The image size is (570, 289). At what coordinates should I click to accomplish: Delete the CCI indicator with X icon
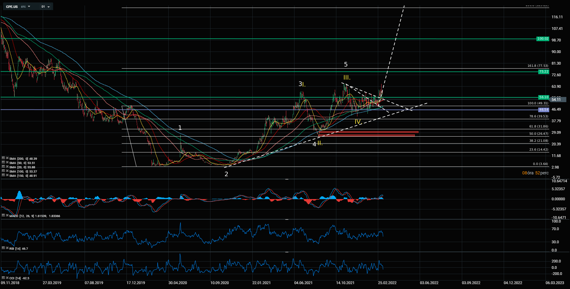pyautogui.click(x=7, y=278)
